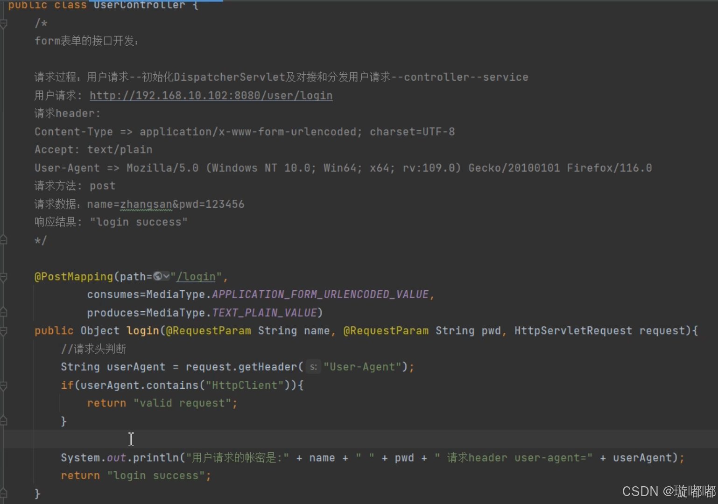Click the globe icon beside path in @PostMapping
Image resolution: width=718 pixels, height=504 pixels.
click(157, 276)
